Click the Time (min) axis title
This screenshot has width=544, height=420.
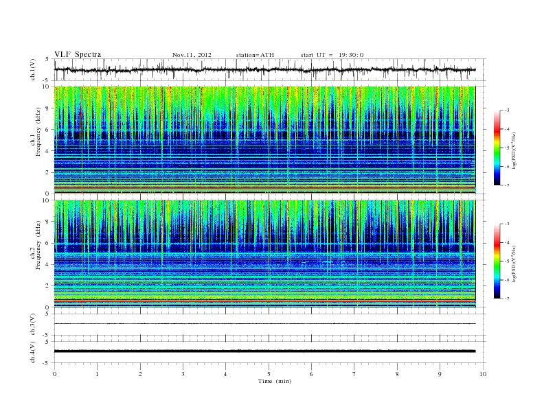[275, 381]
